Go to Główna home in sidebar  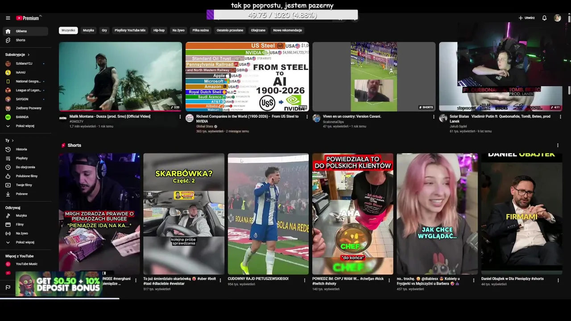pos(25,31)
